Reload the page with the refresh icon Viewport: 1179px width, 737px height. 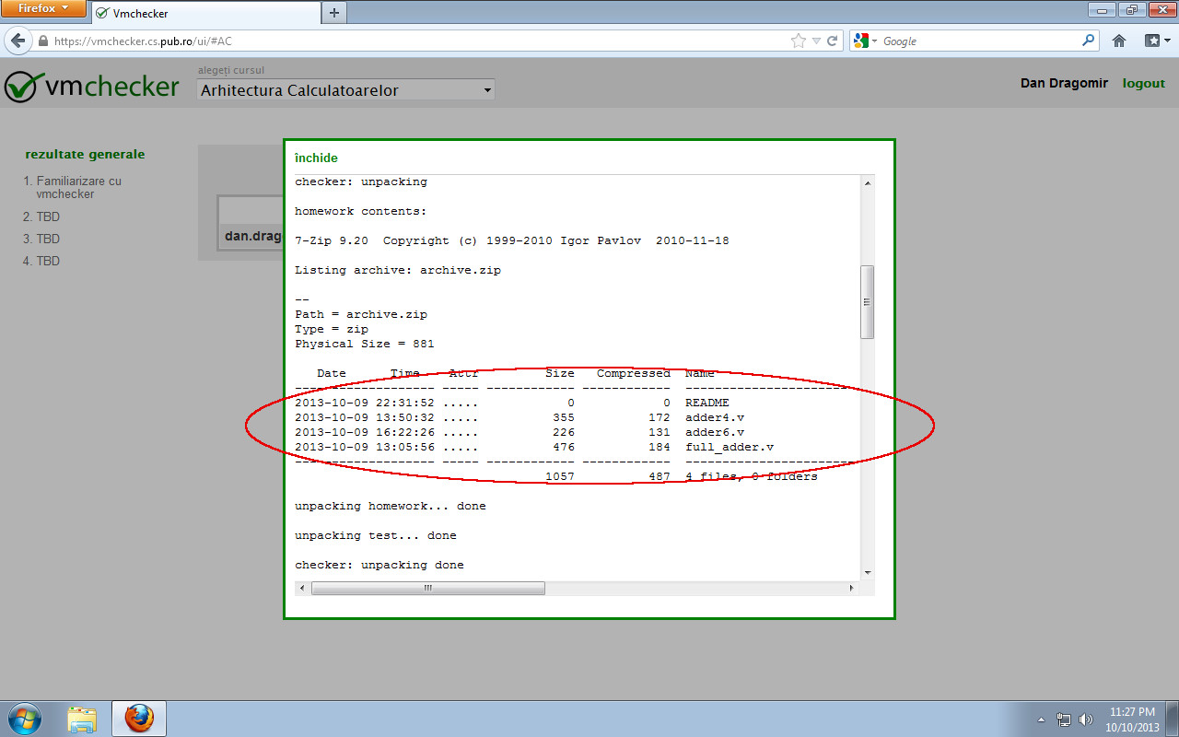834,41
